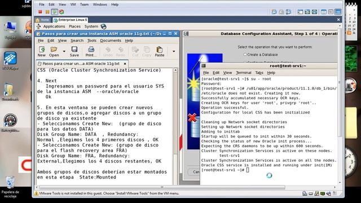Image resolution: width=361 pixels, height=203 pixels.
Task: Open the Papelera de reciclaje desktop icon
Action: coord(10,187)
